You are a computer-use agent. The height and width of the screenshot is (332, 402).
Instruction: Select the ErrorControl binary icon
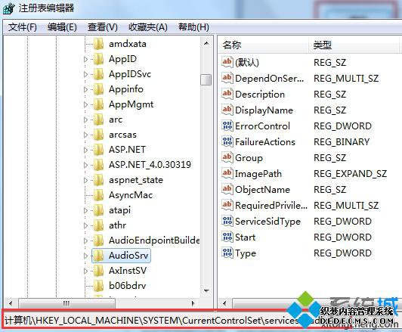tap(227, 126)
